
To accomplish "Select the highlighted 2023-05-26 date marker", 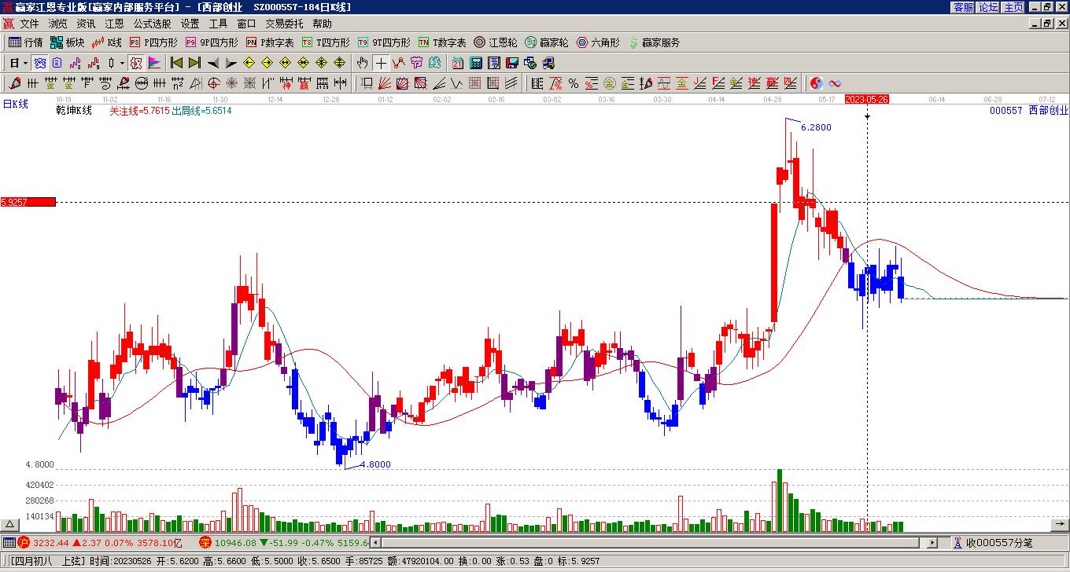I will 867,99.
